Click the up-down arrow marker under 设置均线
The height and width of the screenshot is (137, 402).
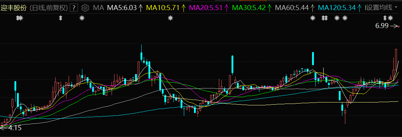[x=385, y=18]
